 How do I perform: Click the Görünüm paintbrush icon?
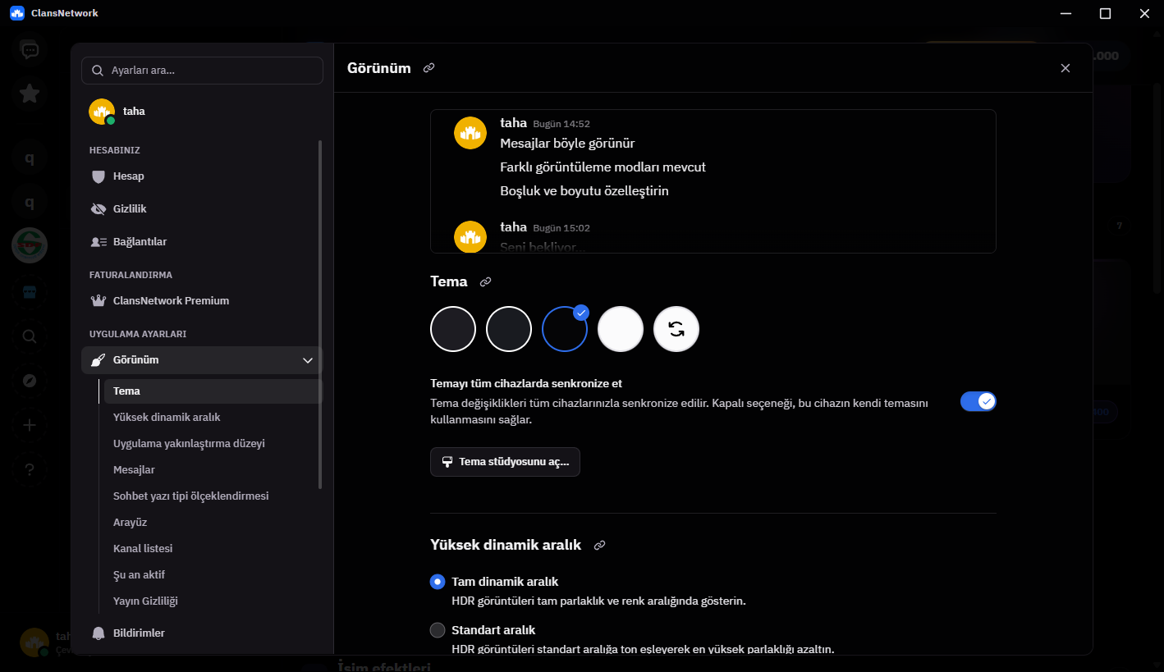point(99,360)
